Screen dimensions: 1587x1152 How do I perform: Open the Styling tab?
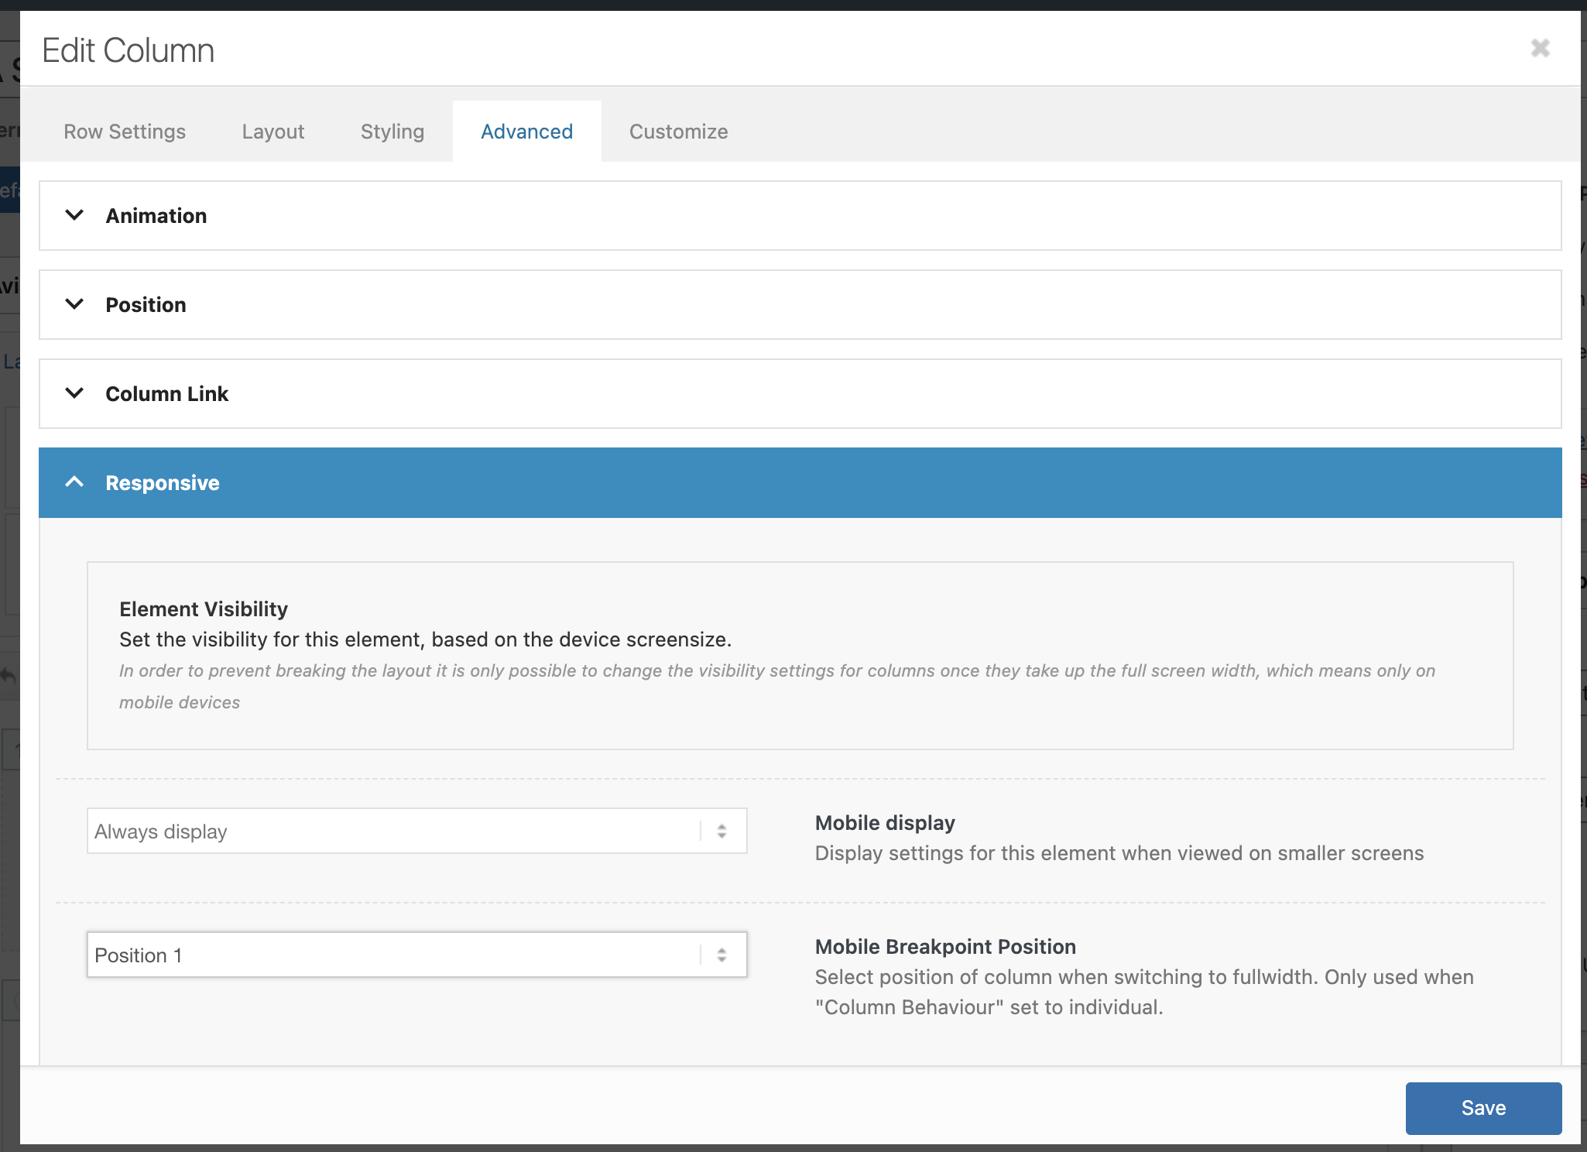392,132
